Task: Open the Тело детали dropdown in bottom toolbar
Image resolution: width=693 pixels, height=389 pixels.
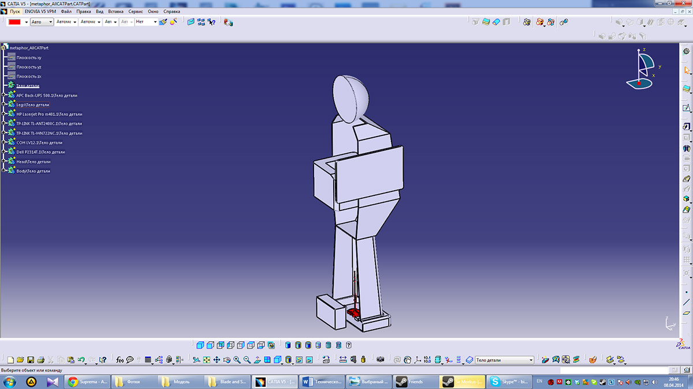Action: (531, 360)
